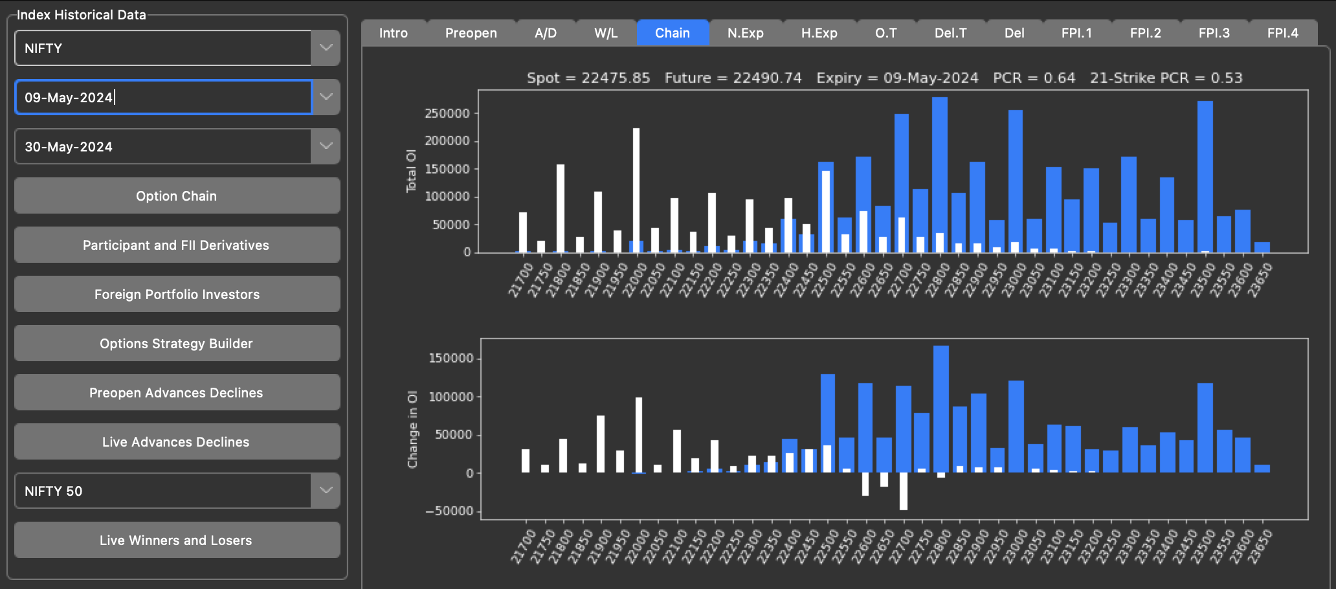1336x589 pixels.
Task: Click the PCR = 0.64 text
Action: (1034, 78)
